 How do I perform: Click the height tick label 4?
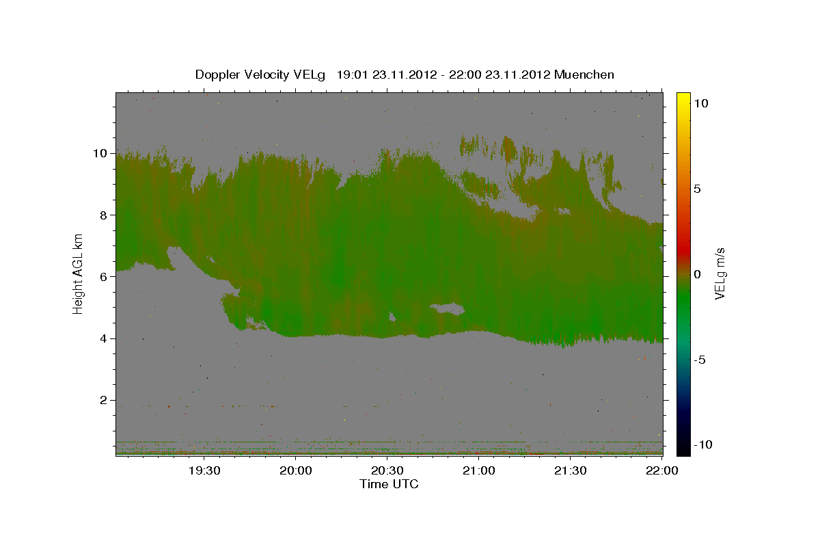click(x=103, y=338)
